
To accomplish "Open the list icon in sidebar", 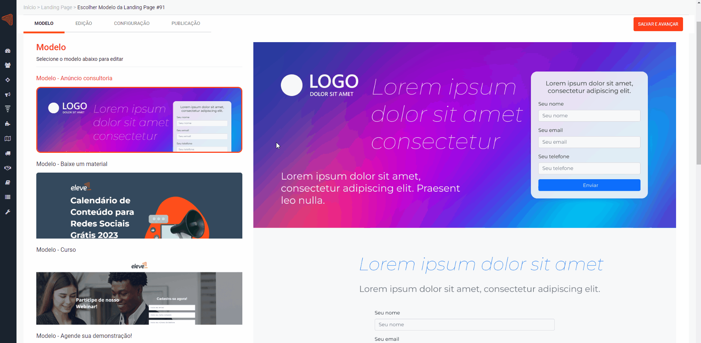I will (x=8, y=197).
